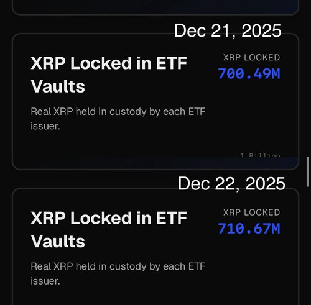Click the Dec 21, 2025 date label
The image size is (311, 305).
point(228,30)
